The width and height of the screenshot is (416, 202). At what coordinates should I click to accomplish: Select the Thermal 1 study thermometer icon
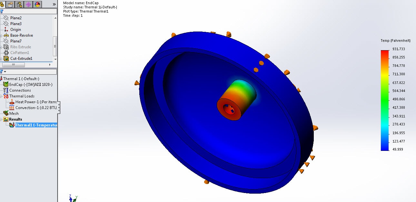[1, 79]
